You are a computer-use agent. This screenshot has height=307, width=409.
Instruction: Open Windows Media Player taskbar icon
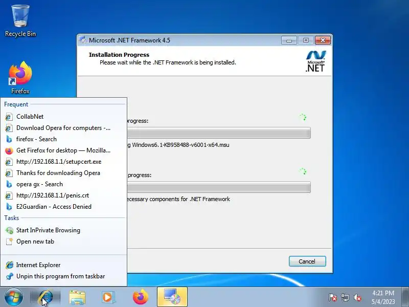108,297
